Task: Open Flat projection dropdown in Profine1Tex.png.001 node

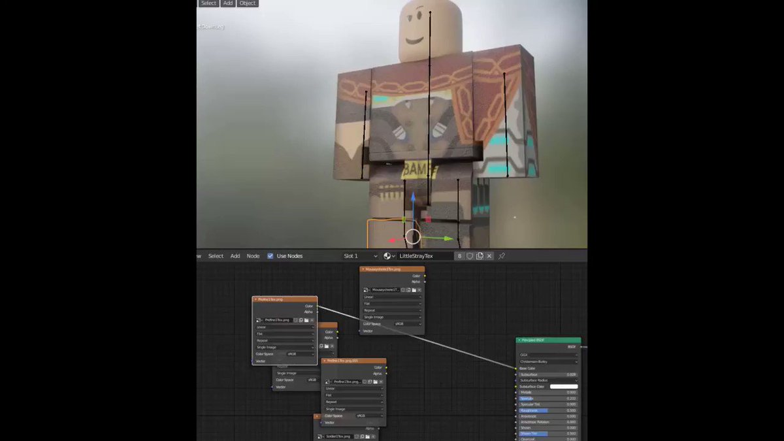Action: 354,395
